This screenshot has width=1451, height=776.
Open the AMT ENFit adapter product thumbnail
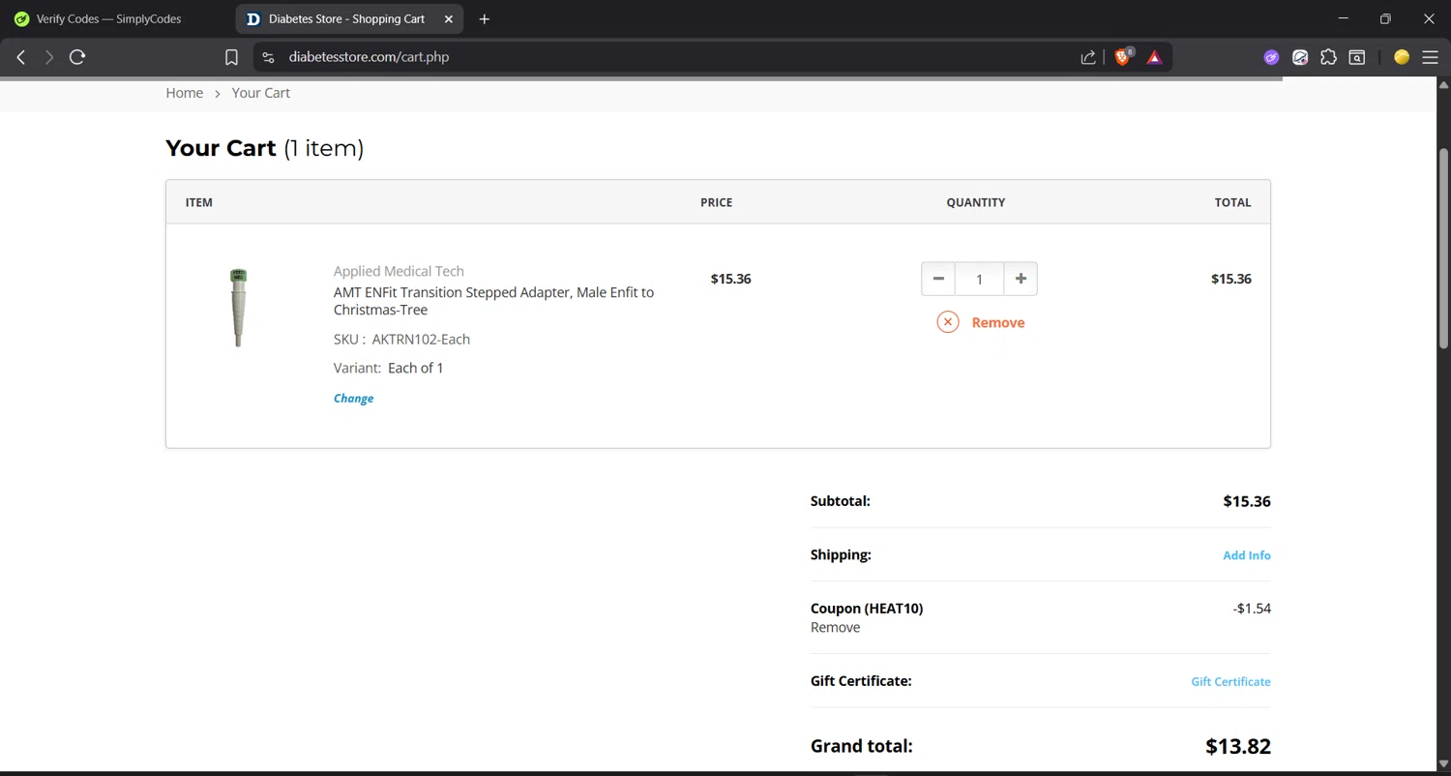tap(238, 308)
